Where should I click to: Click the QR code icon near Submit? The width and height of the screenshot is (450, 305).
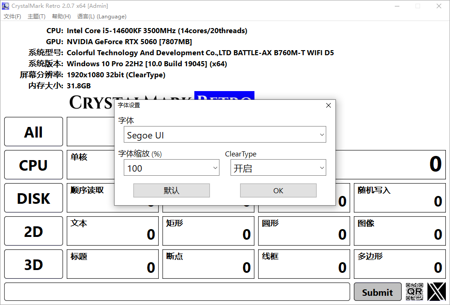click(x=414, y=291)
